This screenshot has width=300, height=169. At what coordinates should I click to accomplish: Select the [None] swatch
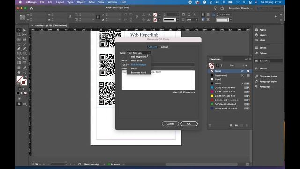pos(230,71)
